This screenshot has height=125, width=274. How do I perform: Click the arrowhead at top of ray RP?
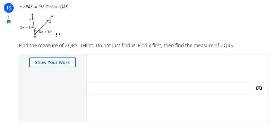click(32, 14)
